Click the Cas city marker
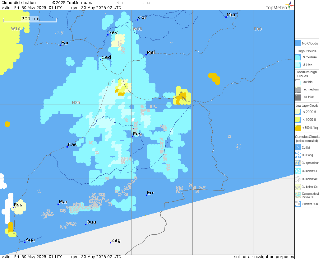Image resolution: width=323 pixels, height=259 pixels. click(67, 147)
